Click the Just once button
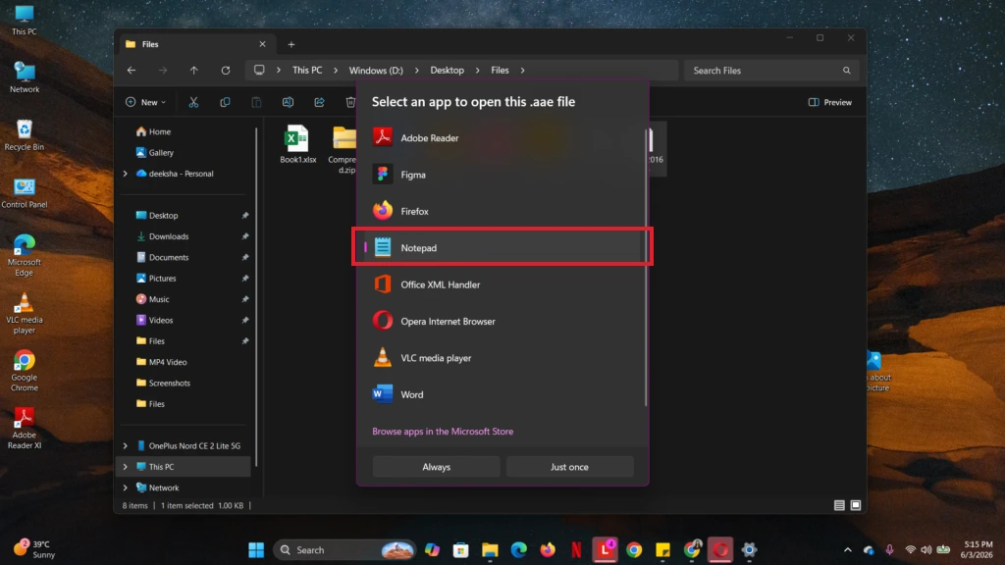The width and height of the screenshot is (1005, 565). tap(569, 467)
